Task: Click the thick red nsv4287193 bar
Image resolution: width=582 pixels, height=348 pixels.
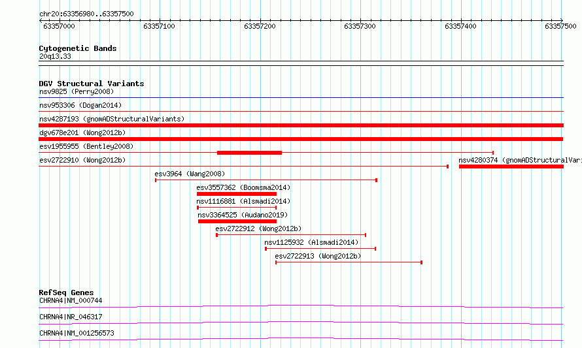Action: tap(301, 125)
